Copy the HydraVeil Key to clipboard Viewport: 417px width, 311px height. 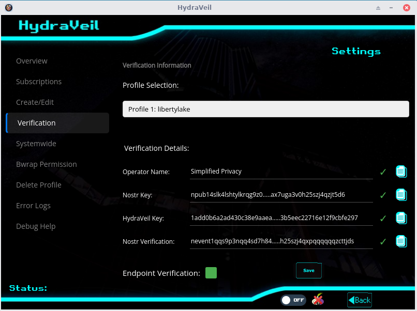tap(401, 218)
